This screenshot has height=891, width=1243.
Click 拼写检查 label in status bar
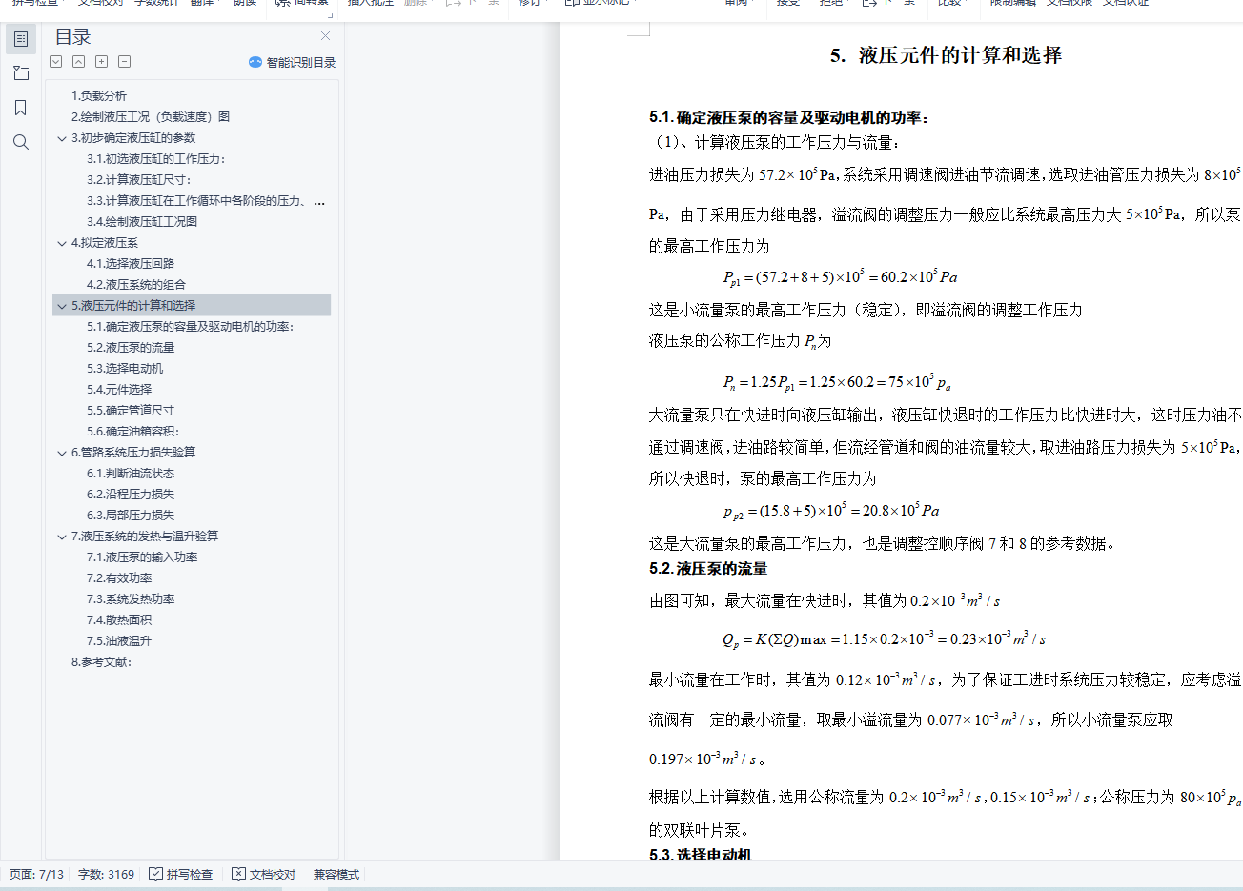click(x=190, y=874)
